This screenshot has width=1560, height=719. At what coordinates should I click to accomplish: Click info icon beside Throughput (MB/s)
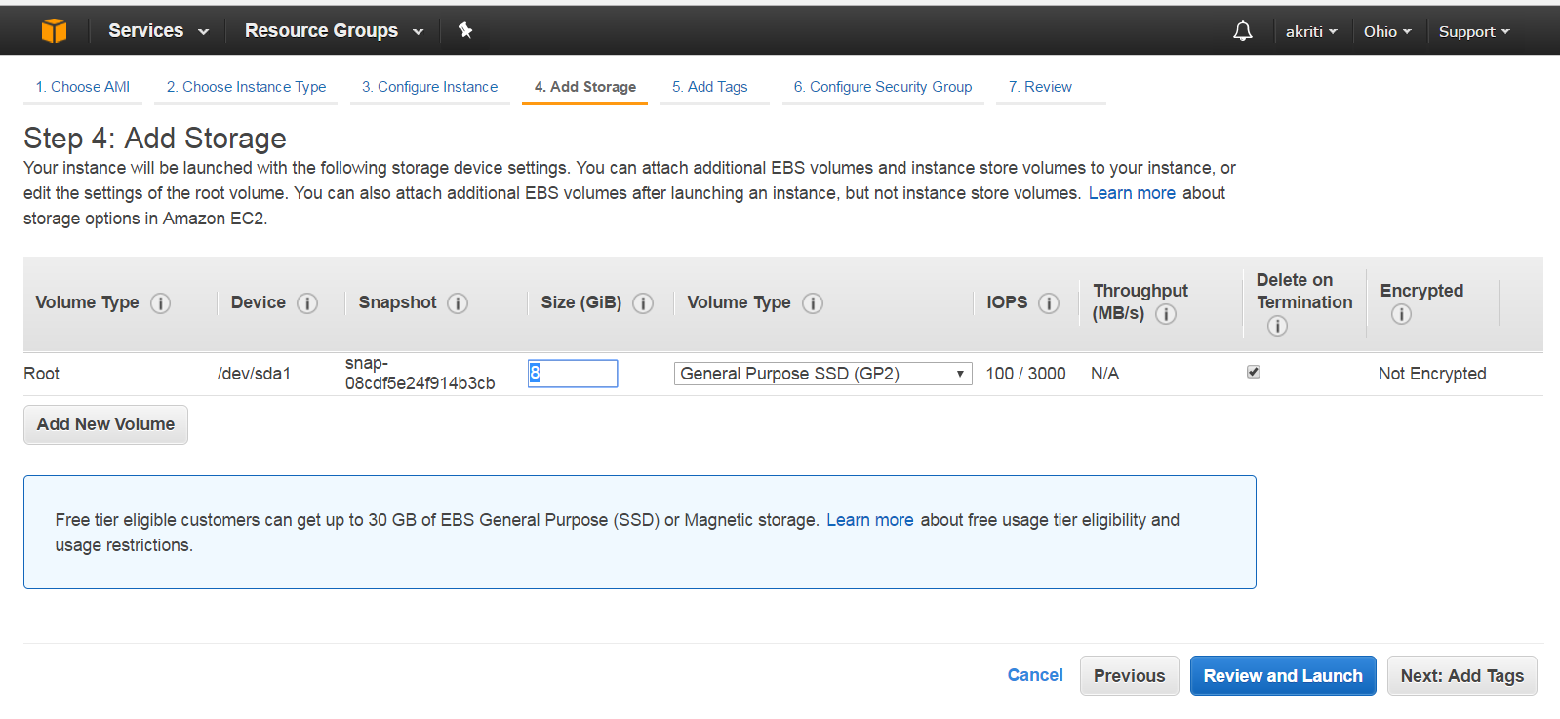coord(1166,314)
